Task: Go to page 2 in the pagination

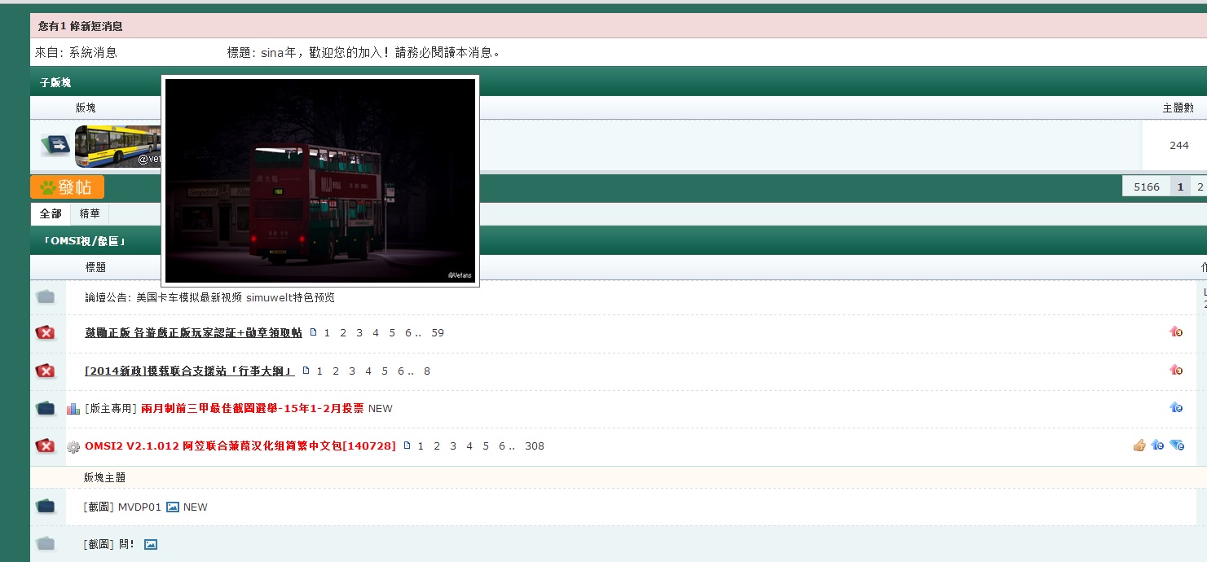Action: coord(1200,187)
